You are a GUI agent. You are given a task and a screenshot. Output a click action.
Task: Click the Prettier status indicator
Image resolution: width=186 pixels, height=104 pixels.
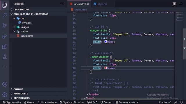click(165, 102)
